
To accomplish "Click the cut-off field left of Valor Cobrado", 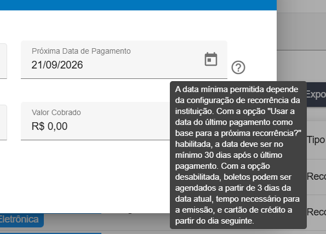I will pos(3,122).
